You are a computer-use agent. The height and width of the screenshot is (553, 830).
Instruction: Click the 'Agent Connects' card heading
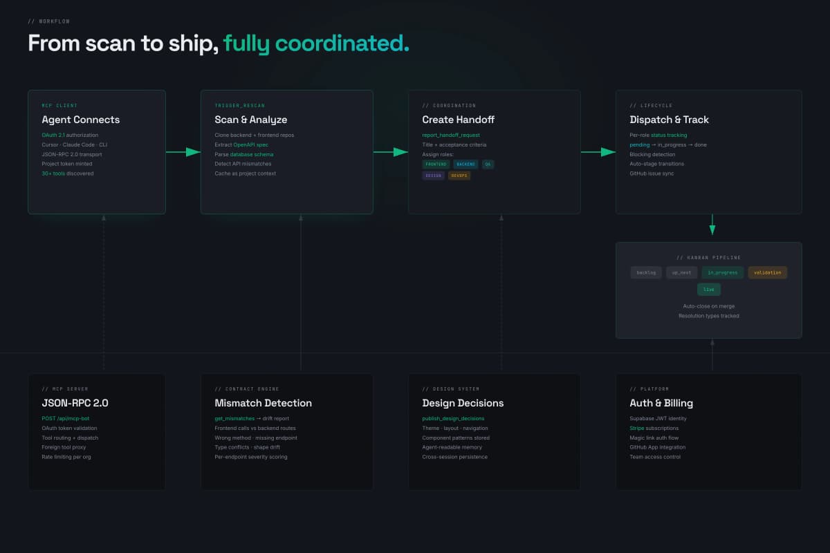coord(81,120)
